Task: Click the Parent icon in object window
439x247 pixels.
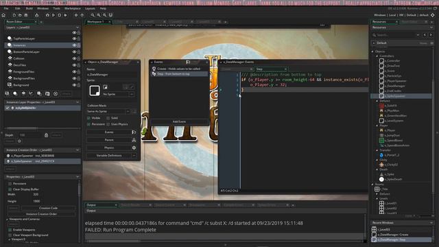Action: point(134,140)
